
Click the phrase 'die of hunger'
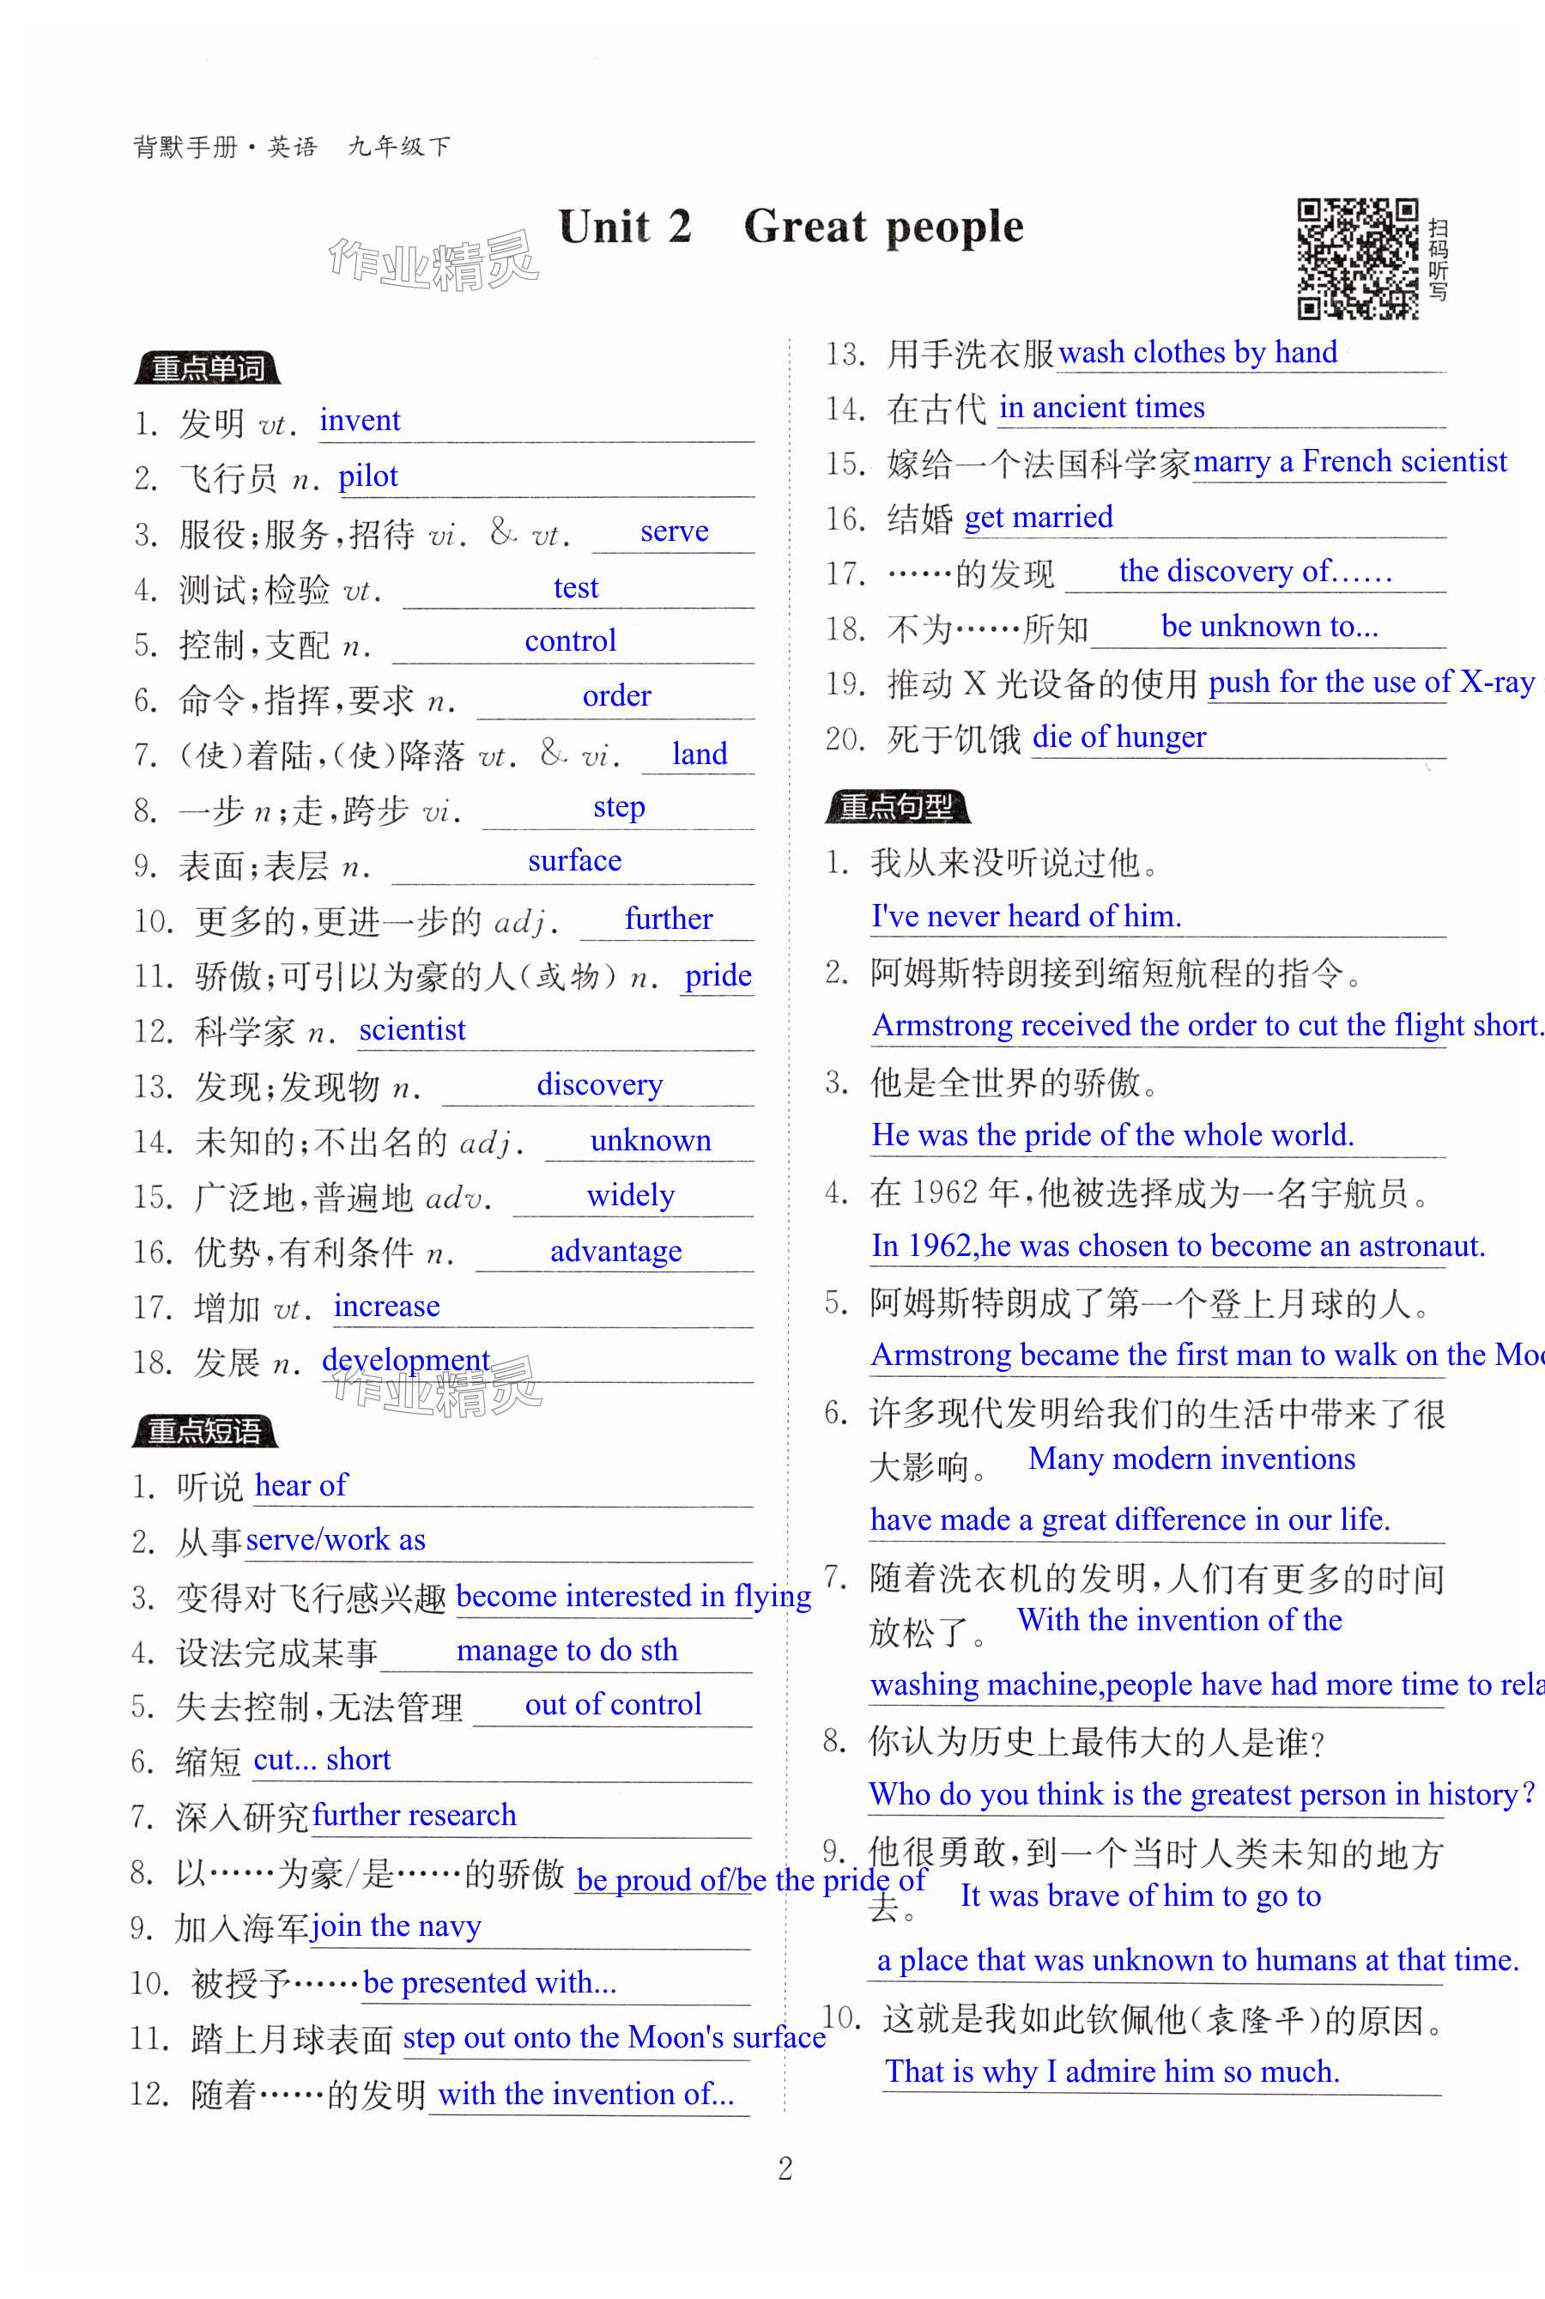click(1118, 736)
